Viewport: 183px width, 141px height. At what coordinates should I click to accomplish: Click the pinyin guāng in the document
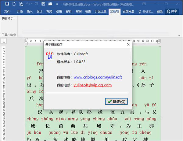[x=55, y=132]
